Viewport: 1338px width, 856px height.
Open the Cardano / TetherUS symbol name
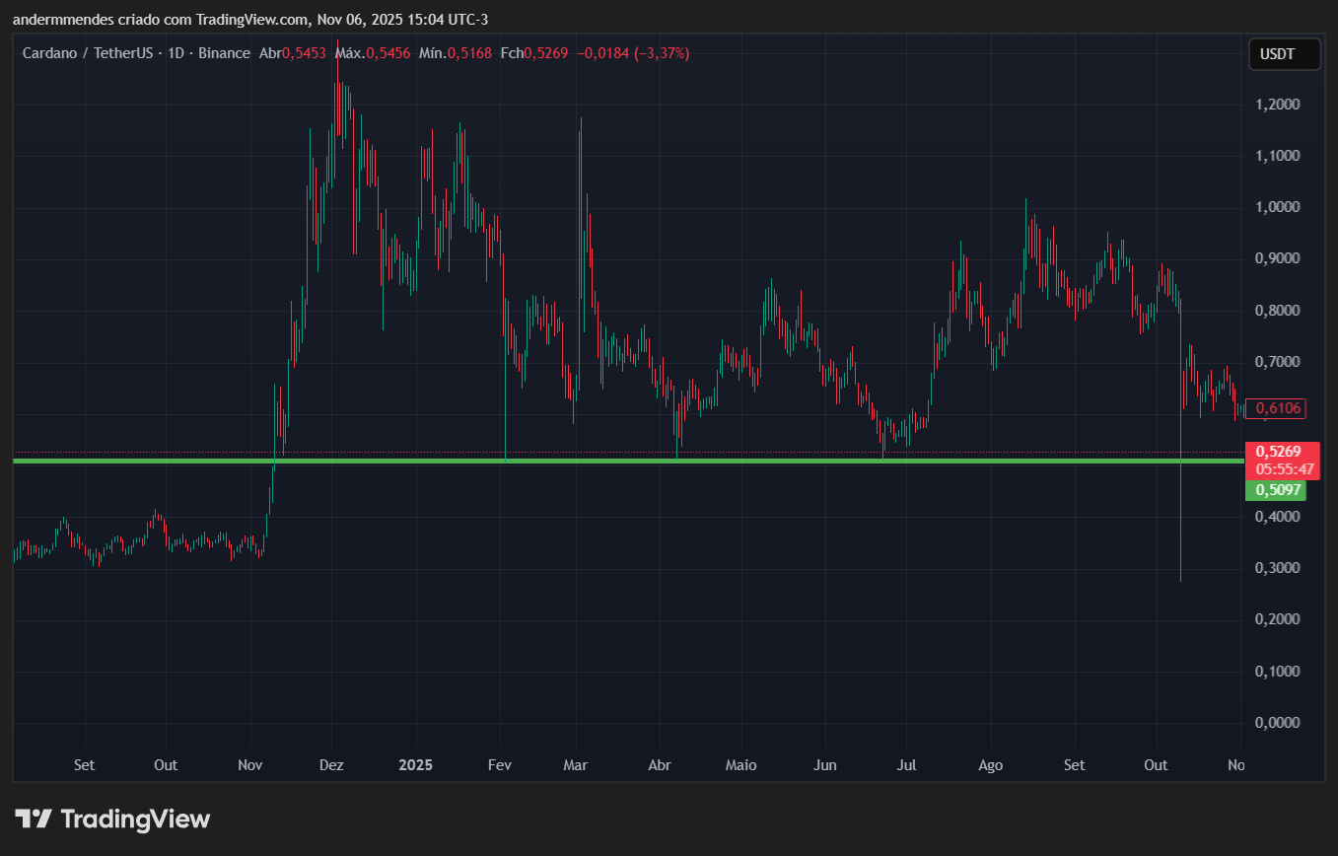click(x=87, y=52)
